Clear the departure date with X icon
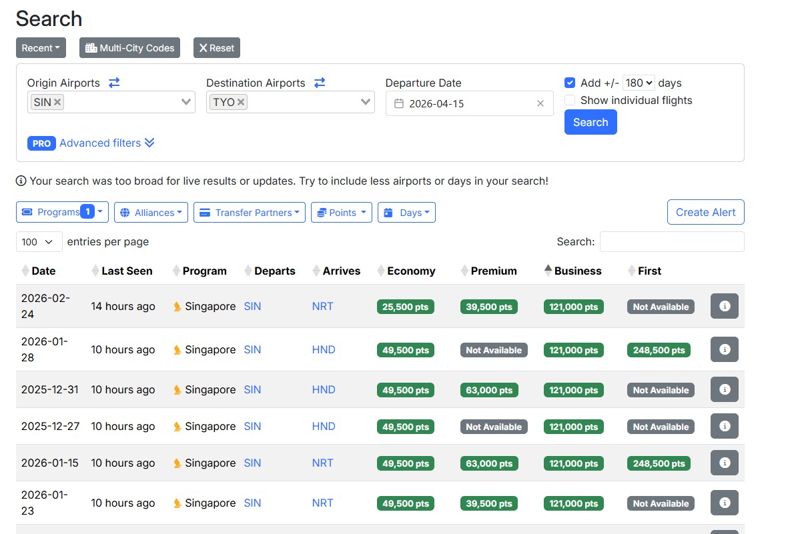Viewport: 792px width, 534px height. pyautogui.click(x=540, y=103)
